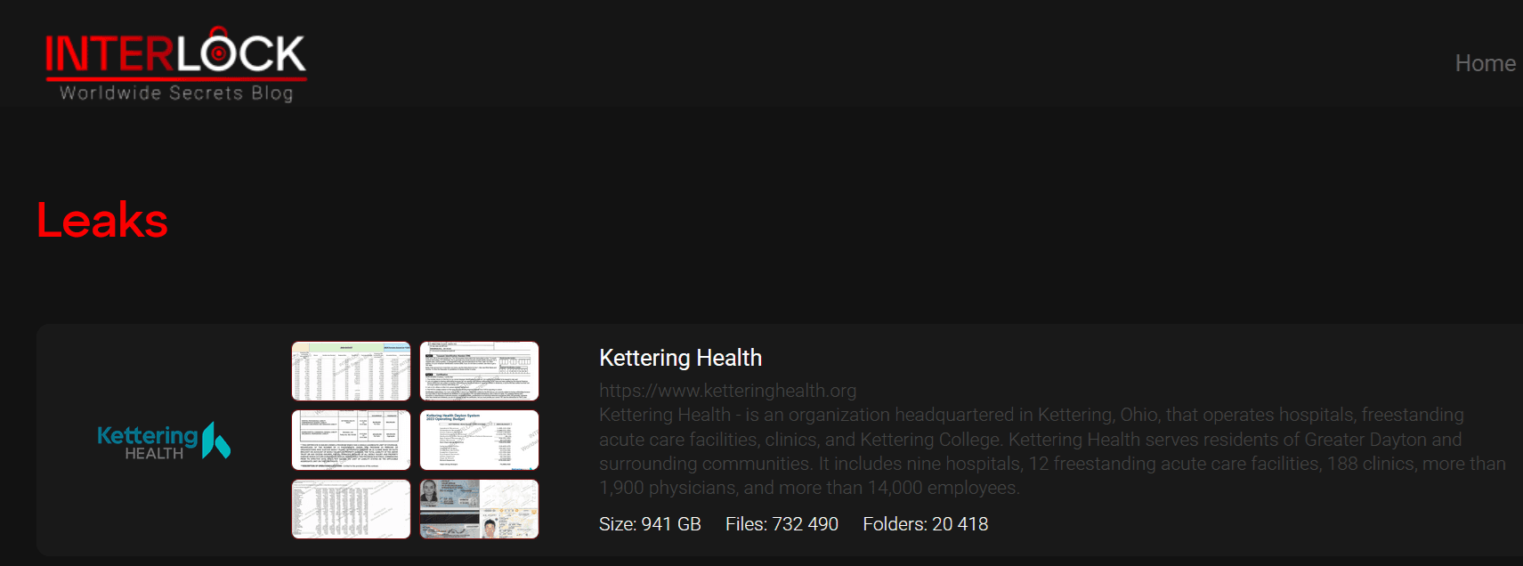Click the Kettering Health description paragraph
1523x566 pixels.
pyautogui.click(x=1050, y=451)
